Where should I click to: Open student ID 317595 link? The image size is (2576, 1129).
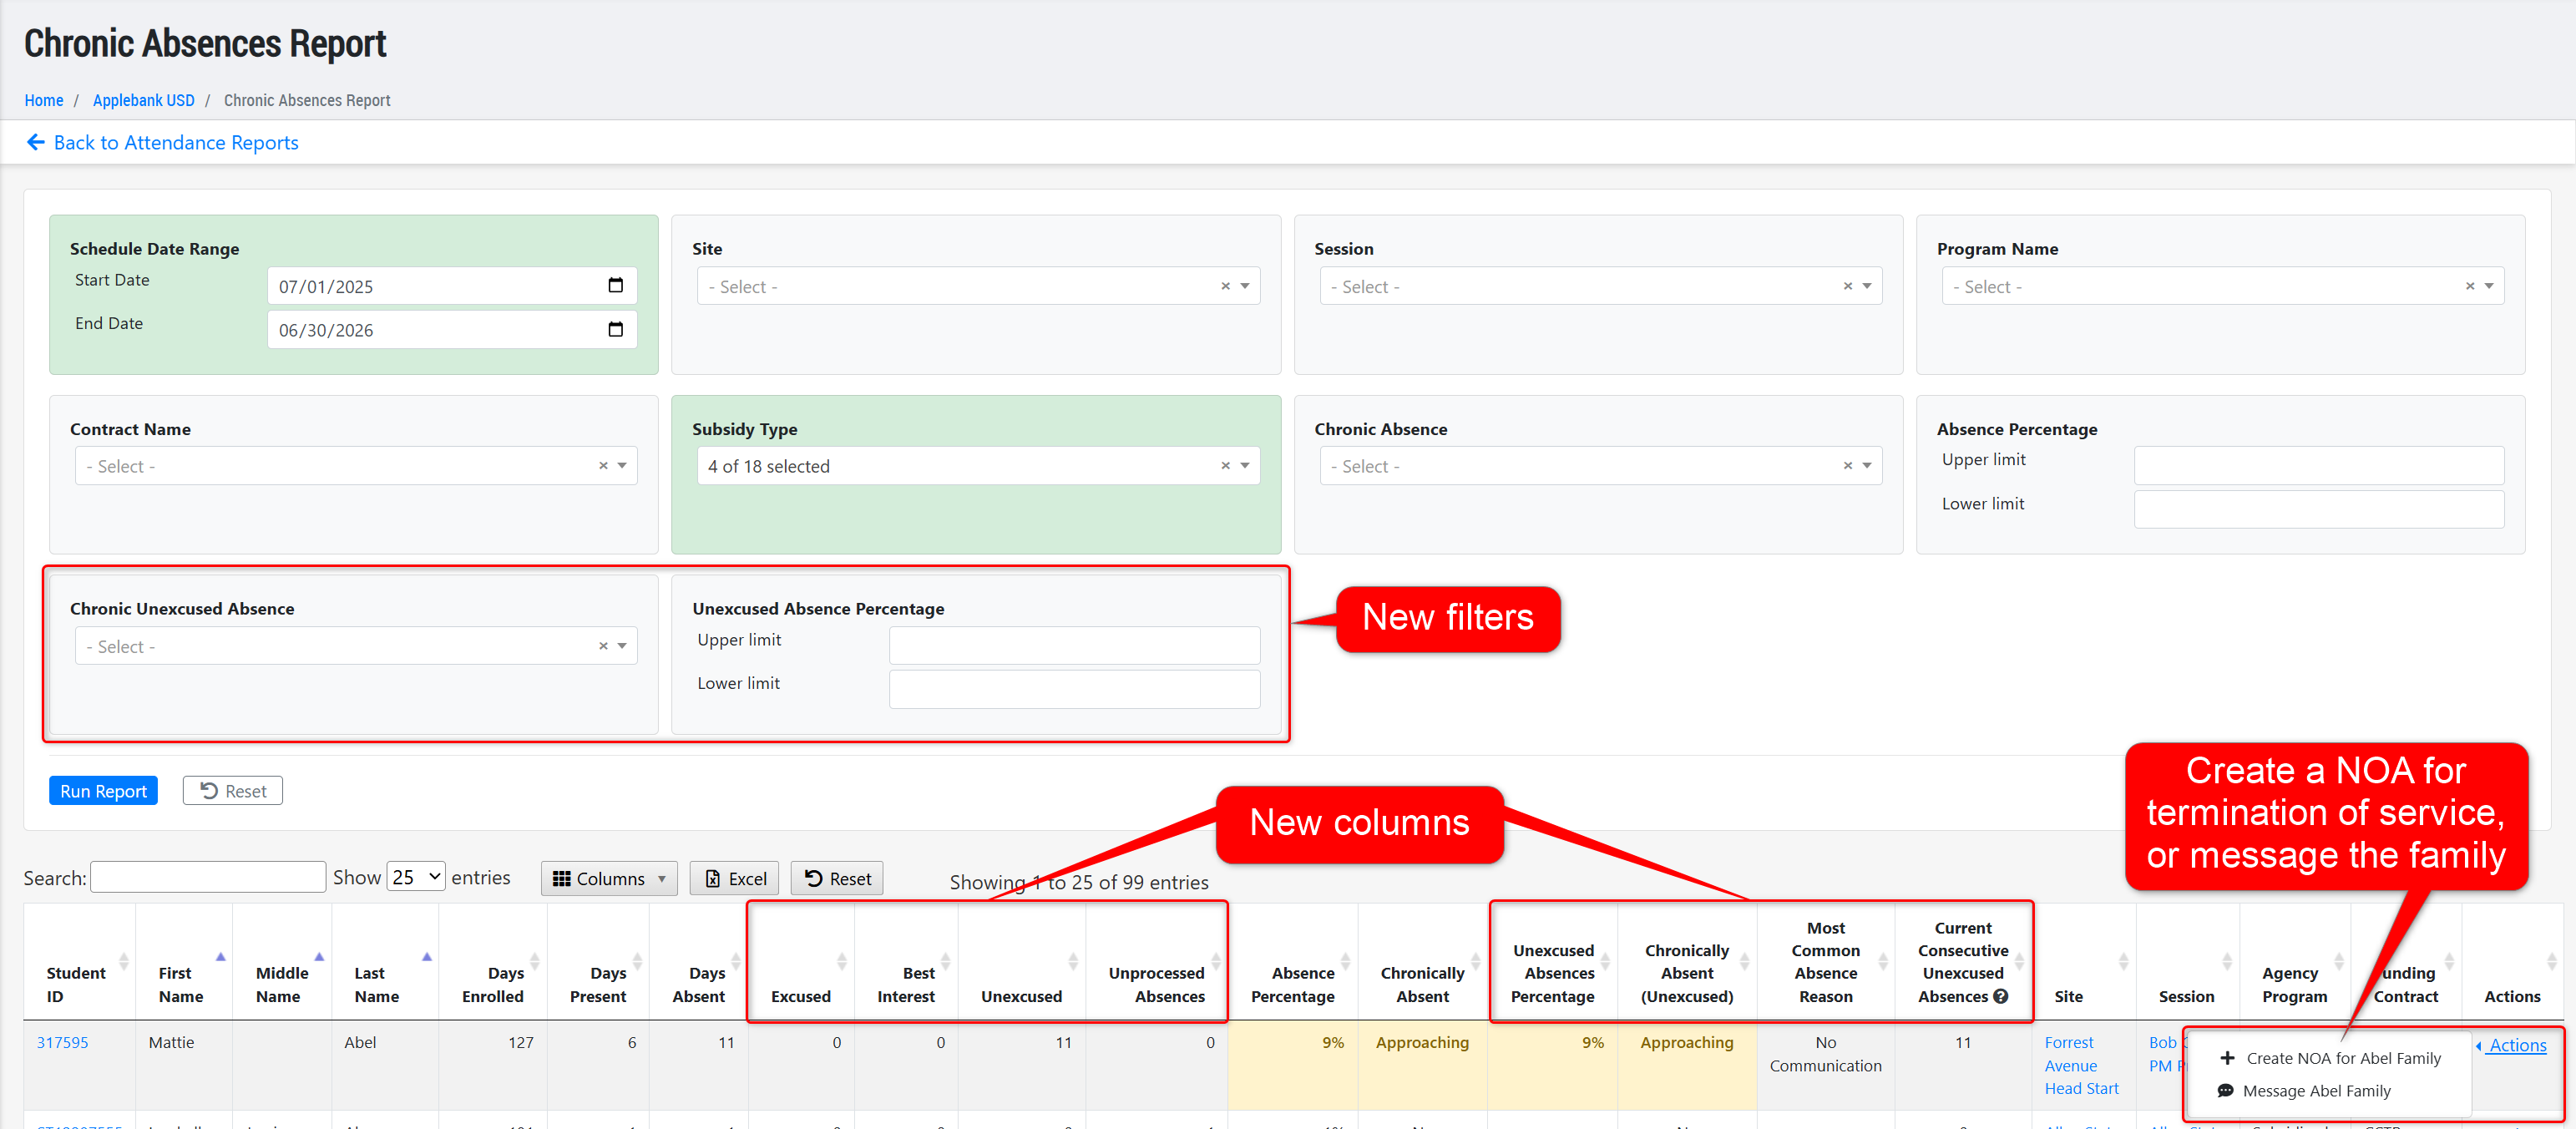click(x=62, y=1042)
